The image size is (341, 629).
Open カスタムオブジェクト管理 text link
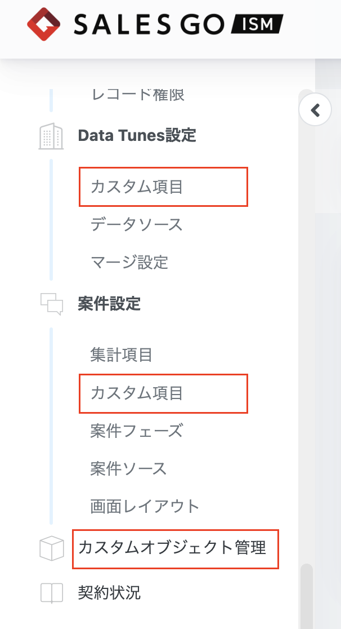172,548
